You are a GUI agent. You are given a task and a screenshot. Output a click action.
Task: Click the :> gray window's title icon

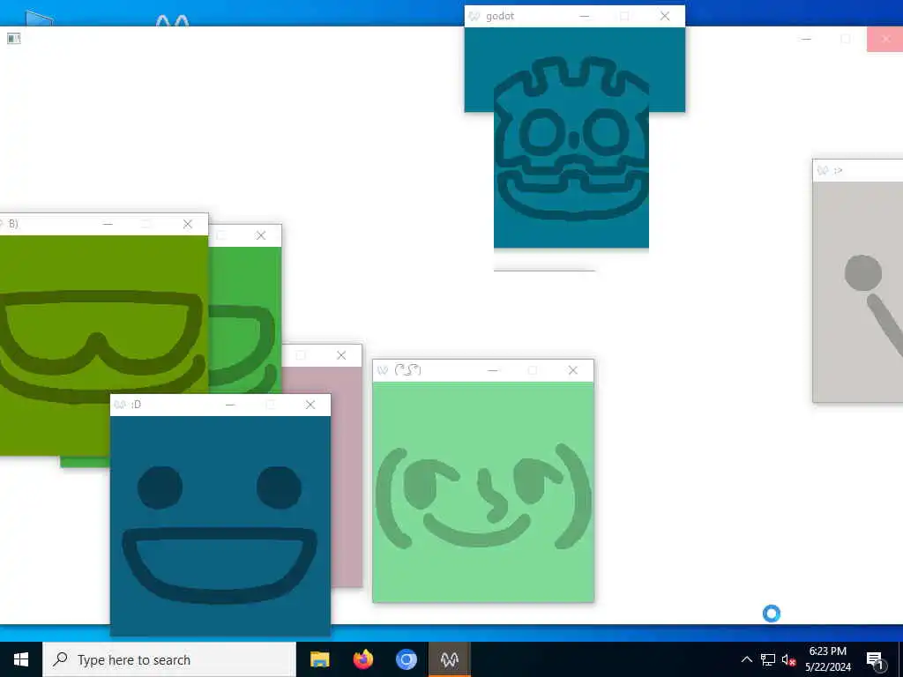click(x=823, y=170)
